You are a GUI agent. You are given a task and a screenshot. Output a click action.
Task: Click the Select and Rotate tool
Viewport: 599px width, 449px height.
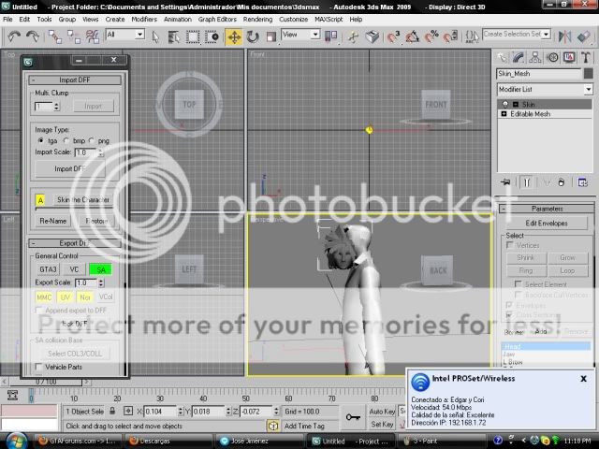pos(250,36)
